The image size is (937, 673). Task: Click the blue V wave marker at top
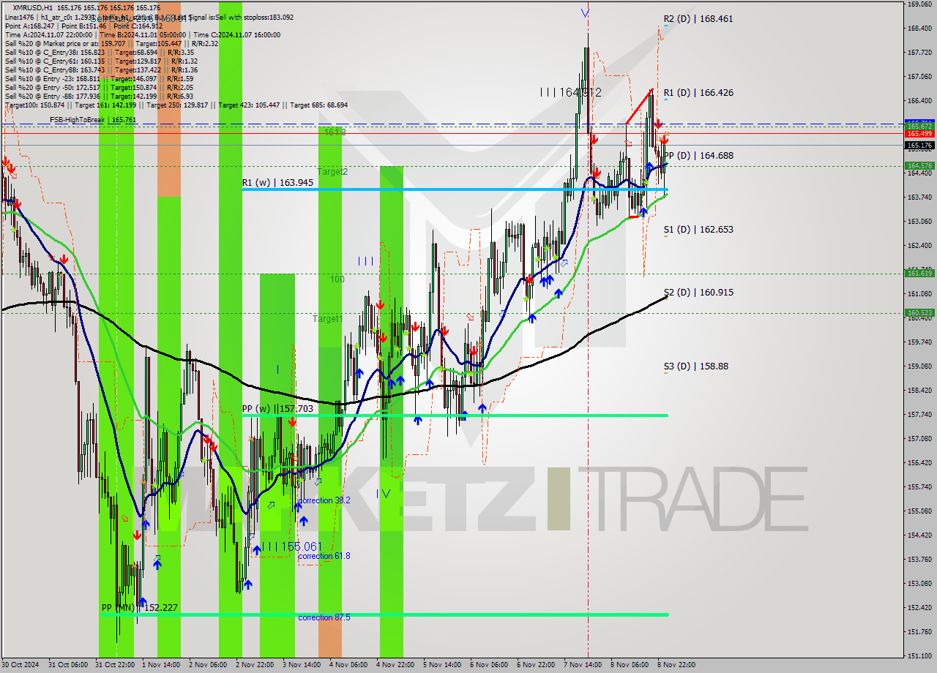[585, 12]
